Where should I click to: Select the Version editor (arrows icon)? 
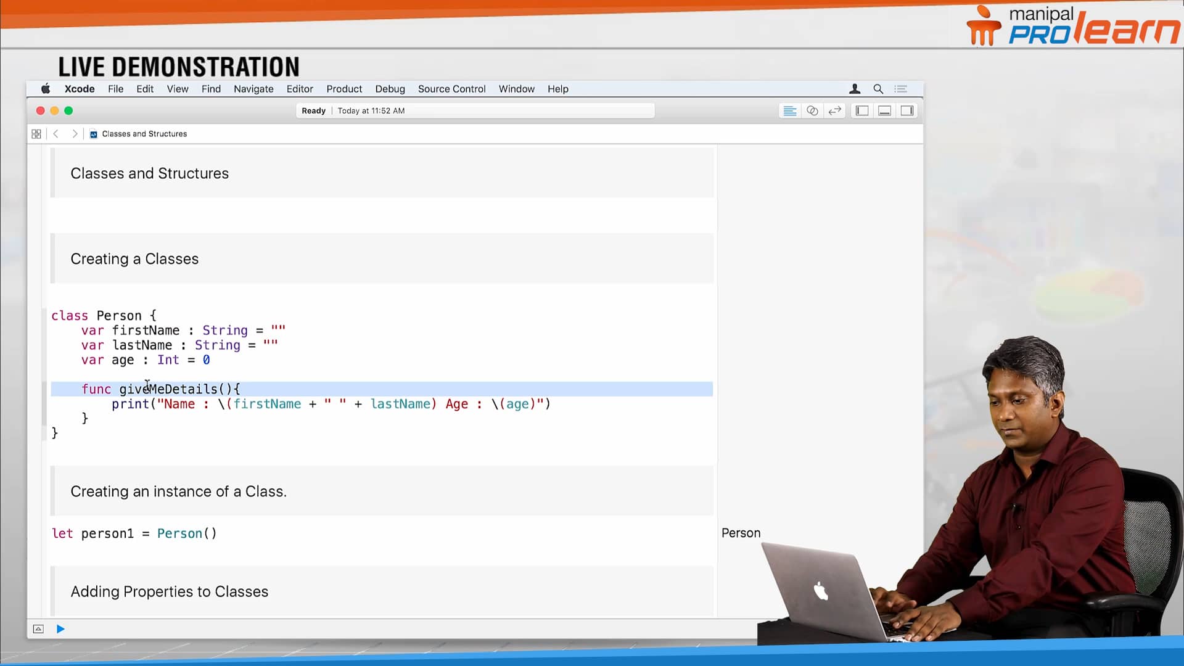point(834,110)
